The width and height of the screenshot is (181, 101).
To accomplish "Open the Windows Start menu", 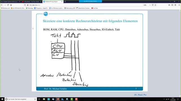I will tap(2, 99).
